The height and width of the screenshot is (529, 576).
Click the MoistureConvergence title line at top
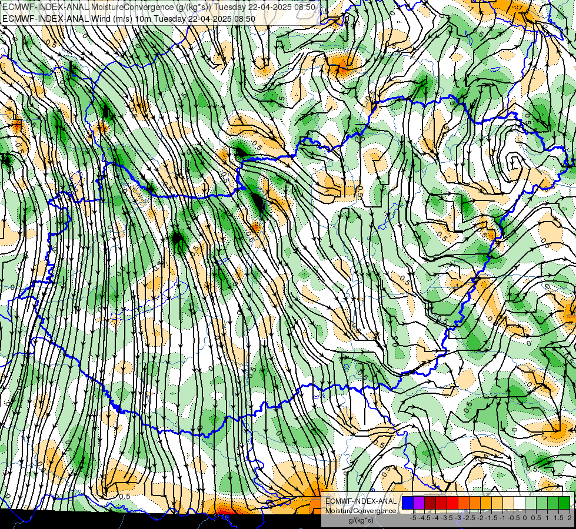(x=158, y=7)
